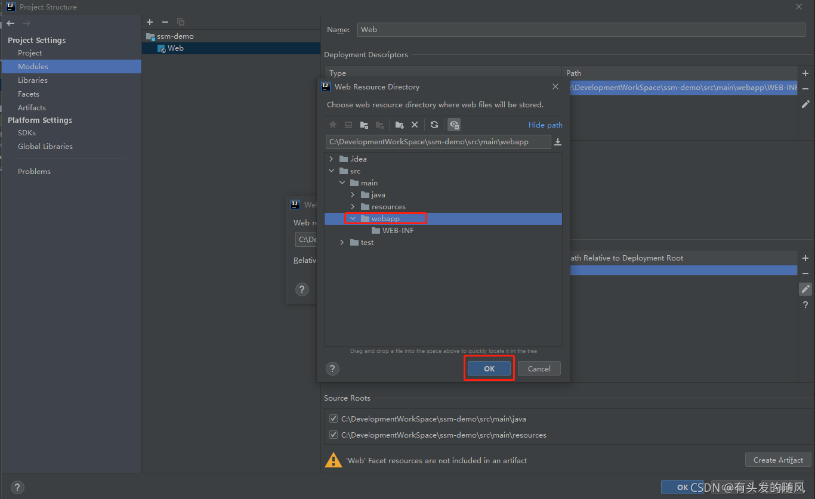This screenshot has height=499, width=815.
Task: Toggle src\main\resources source root checkbox
Action: point(334,435)
